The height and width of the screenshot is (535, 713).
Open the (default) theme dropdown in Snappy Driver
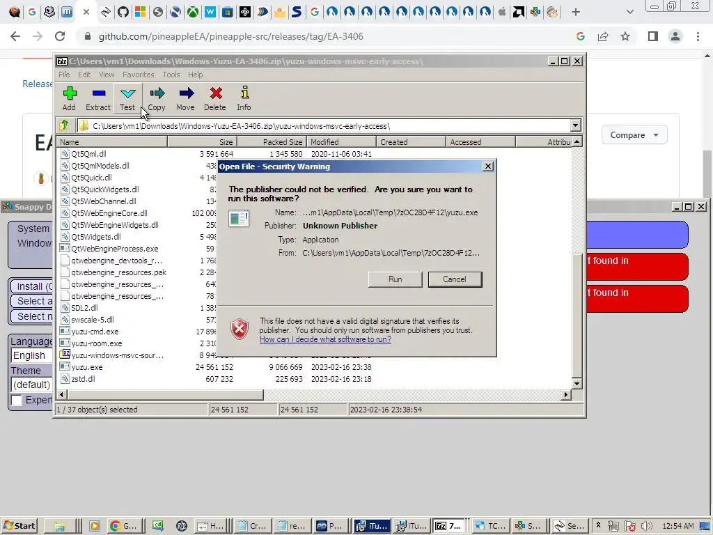(32, 385)
